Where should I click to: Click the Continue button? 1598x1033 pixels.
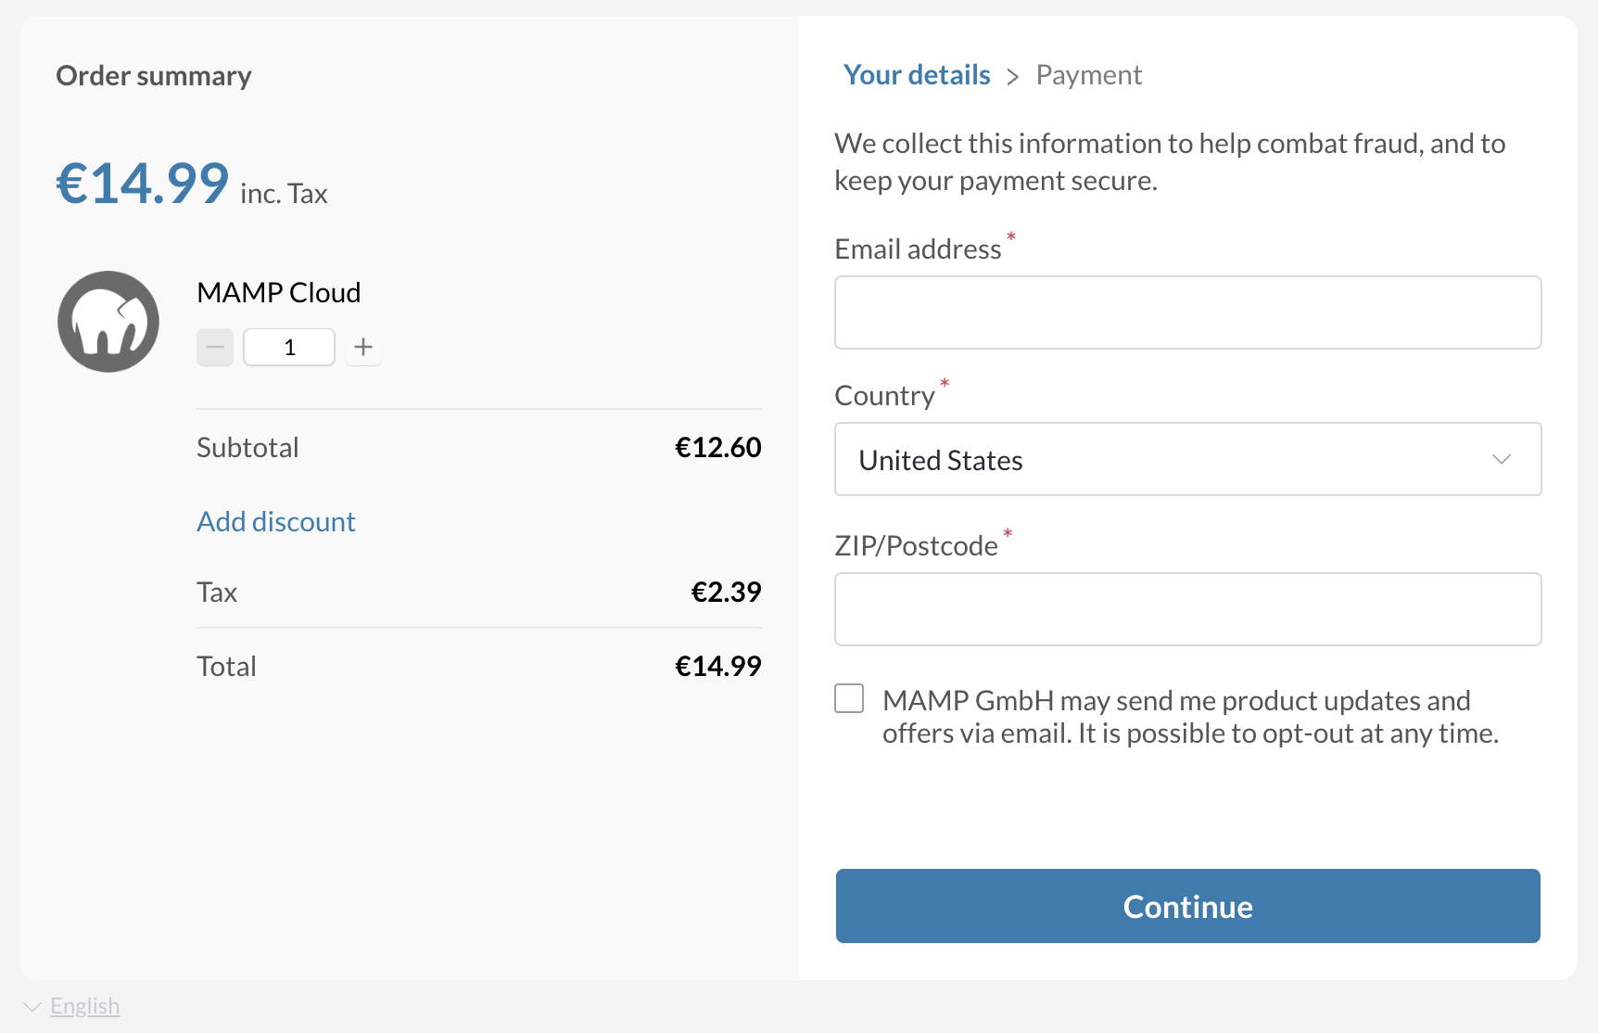pyautogui.click(x=1187, y=906)
